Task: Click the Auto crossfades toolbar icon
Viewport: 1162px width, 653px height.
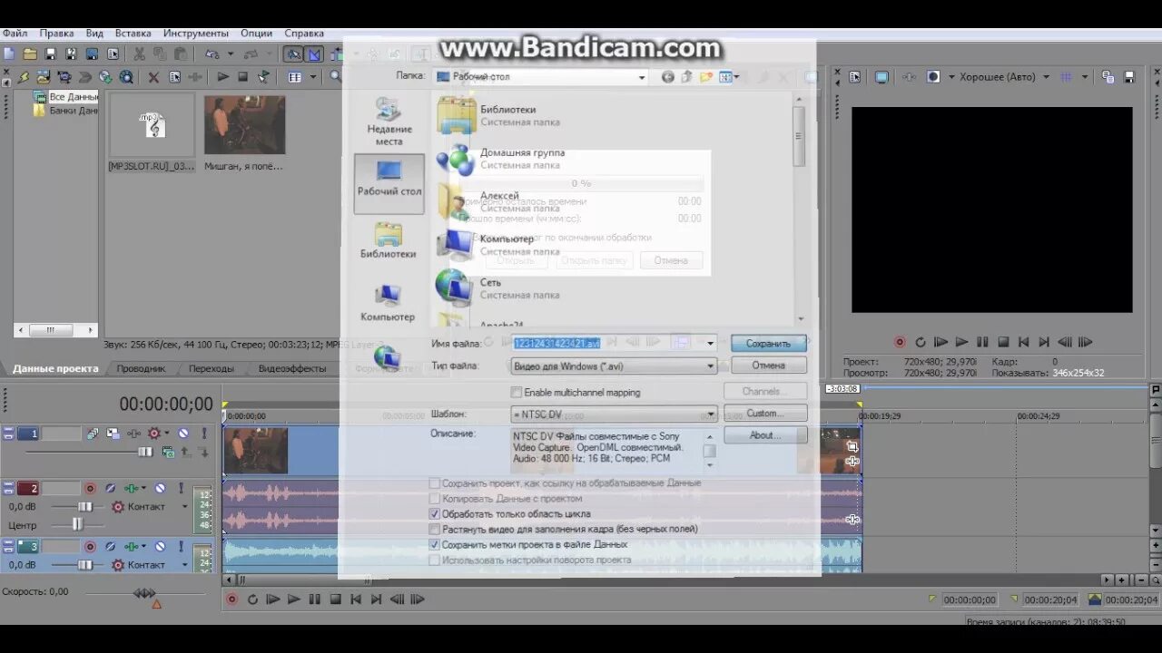Action: pyautogui.click(x=315, y=54)
